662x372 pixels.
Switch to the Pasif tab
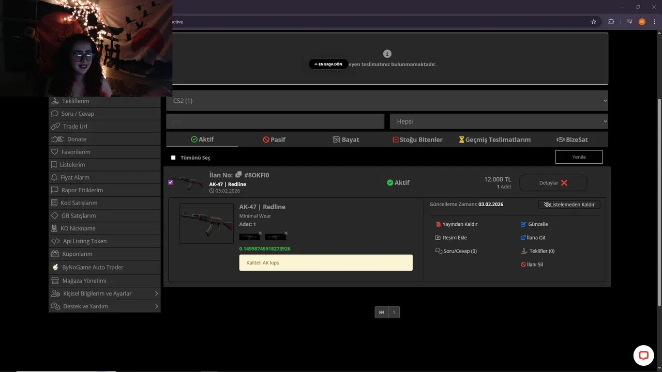[x=274, y=139]
